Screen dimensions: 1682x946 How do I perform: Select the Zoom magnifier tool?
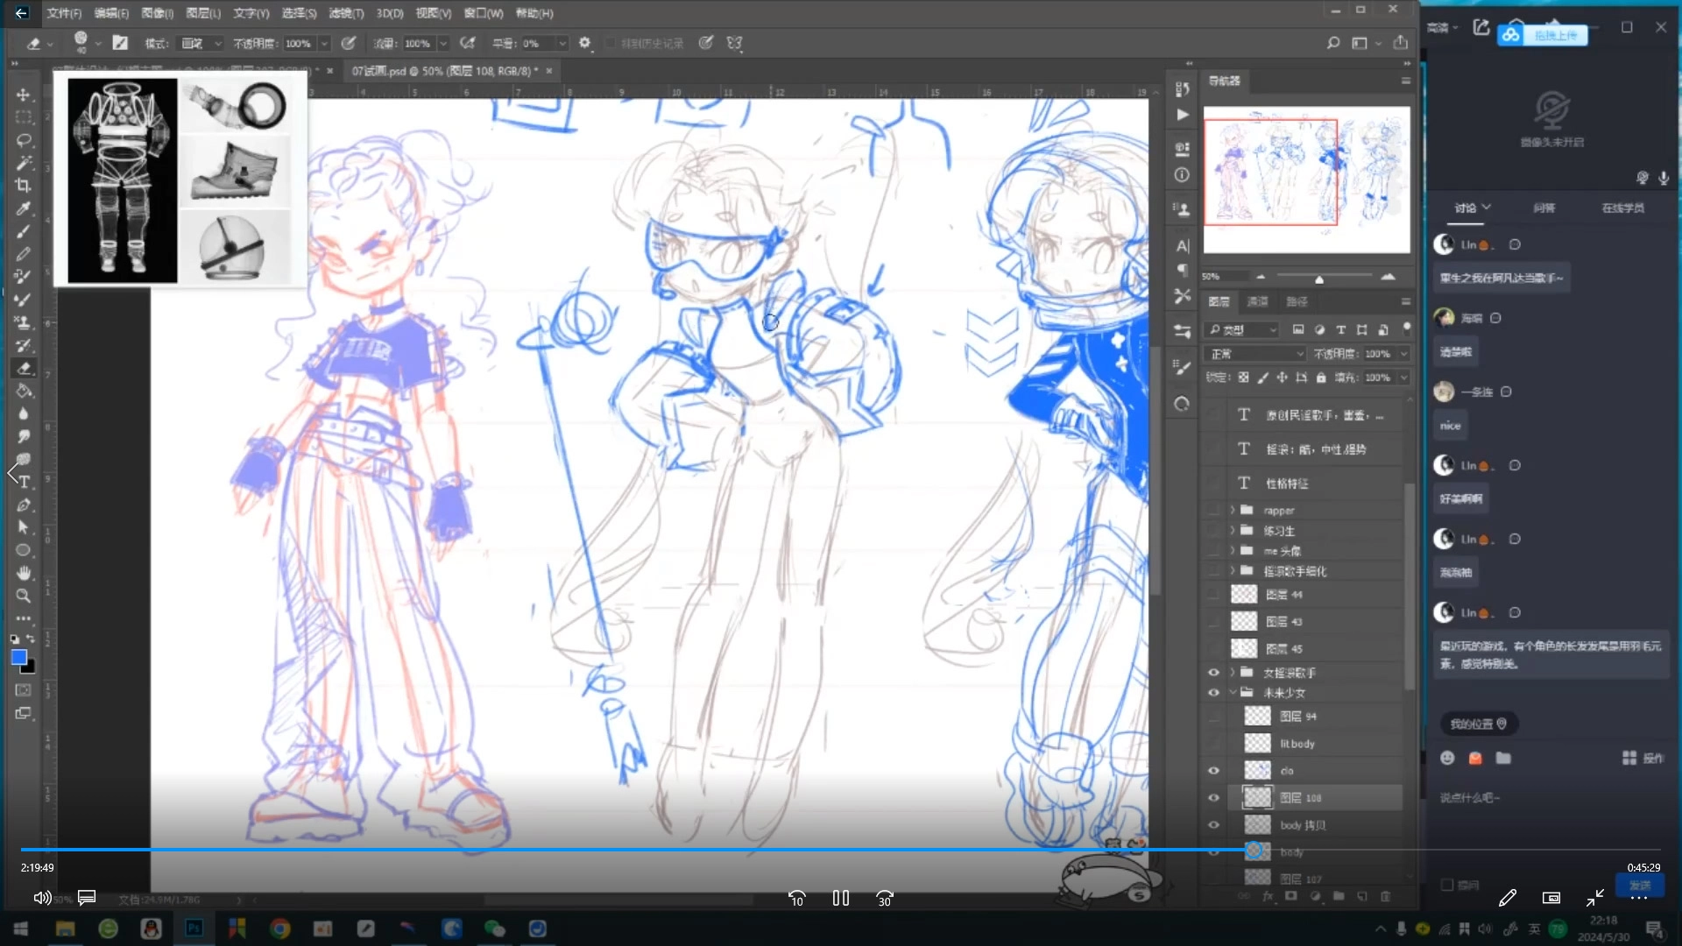24,596
